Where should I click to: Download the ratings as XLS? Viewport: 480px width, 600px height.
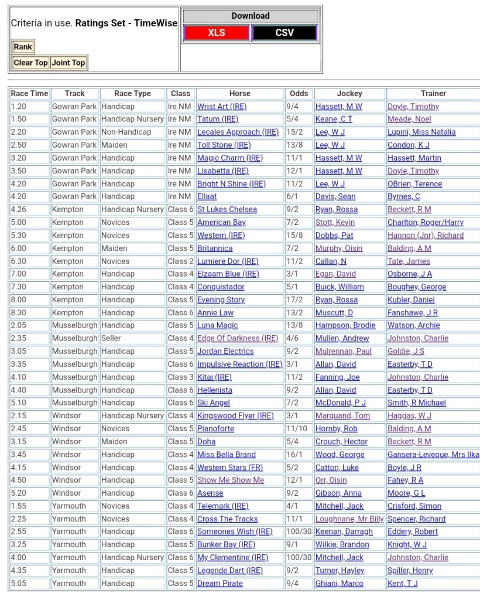[216, 33]
